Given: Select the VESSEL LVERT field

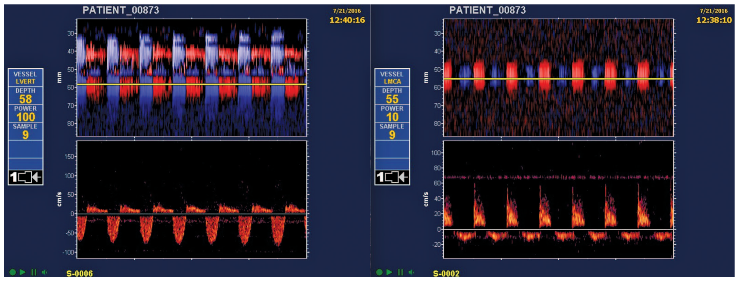Looking at the screenshot, I should tap(26, 78).
